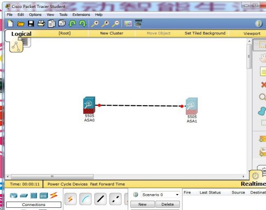Choose the Inspect magnifier tool
This screenshot has height=210, width=266.
click(x=262, y=97)
